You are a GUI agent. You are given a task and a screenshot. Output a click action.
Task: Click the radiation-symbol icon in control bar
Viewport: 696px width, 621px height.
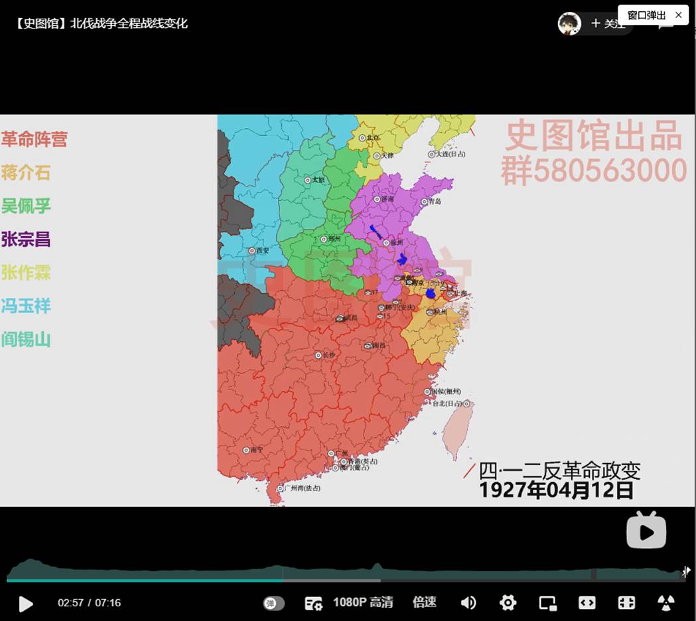[665, 602]
